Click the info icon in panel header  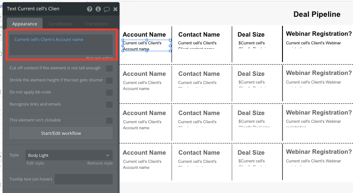(x=98, y=9)
